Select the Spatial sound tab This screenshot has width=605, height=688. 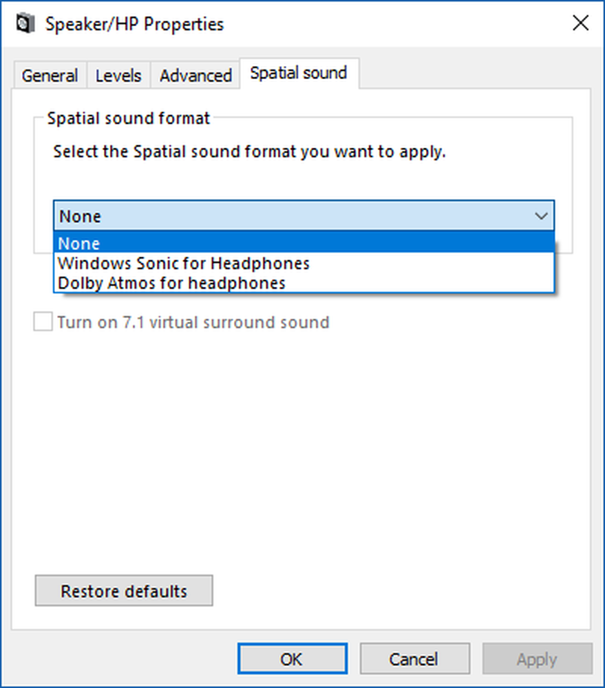click(x=299, y=73)
